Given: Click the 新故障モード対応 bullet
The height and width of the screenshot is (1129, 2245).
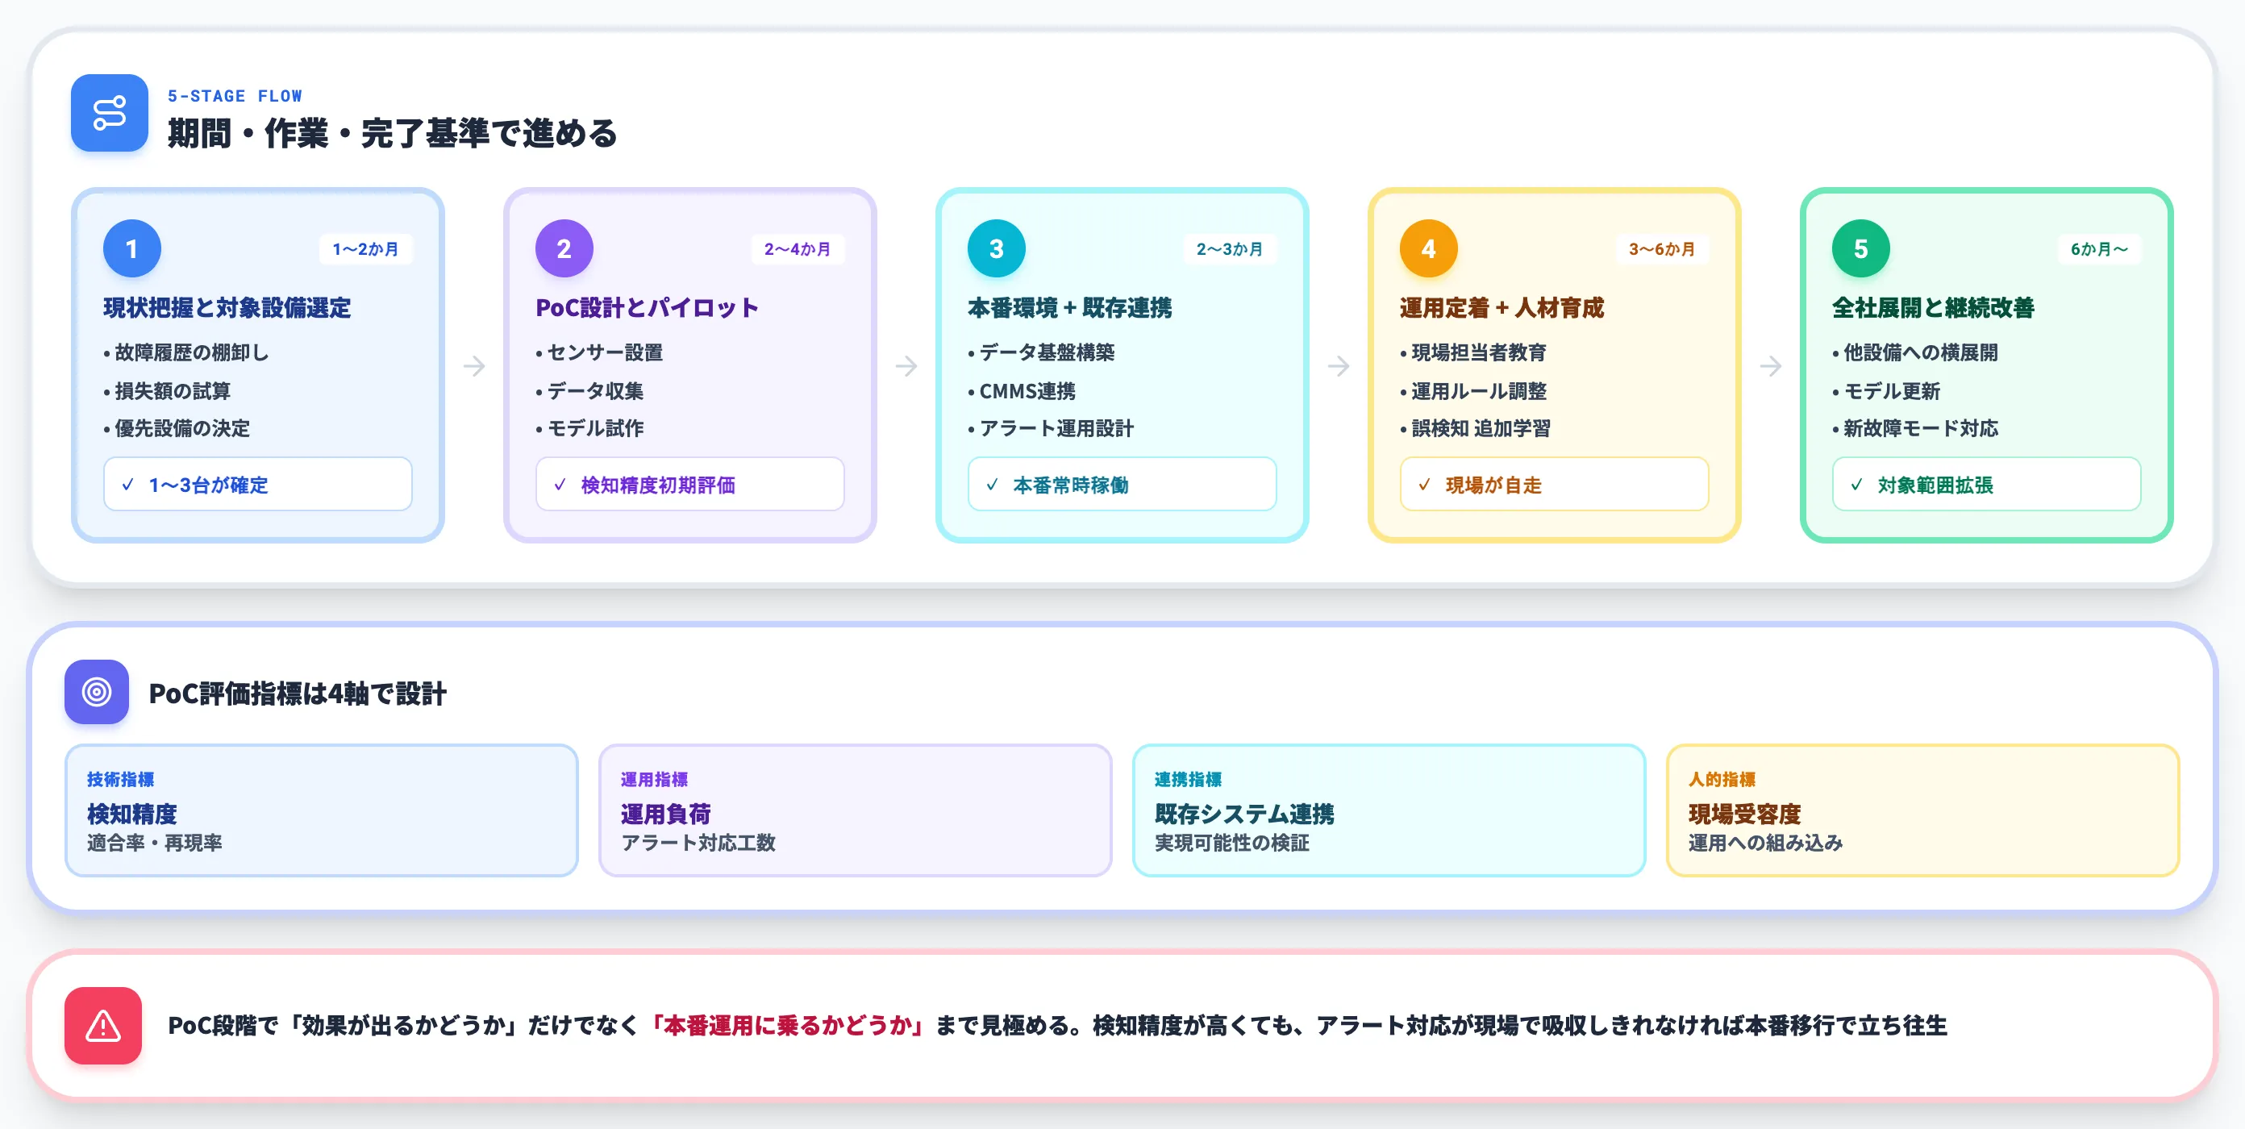Looking at the screenshot, I should 1914,428.
